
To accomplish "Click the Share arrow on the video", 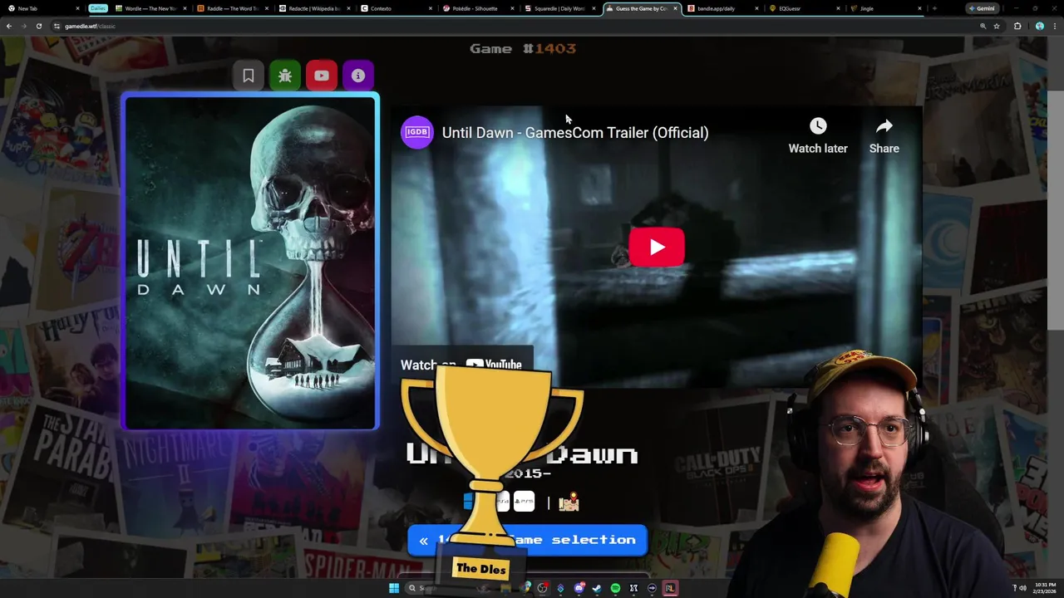I will 884,126.
